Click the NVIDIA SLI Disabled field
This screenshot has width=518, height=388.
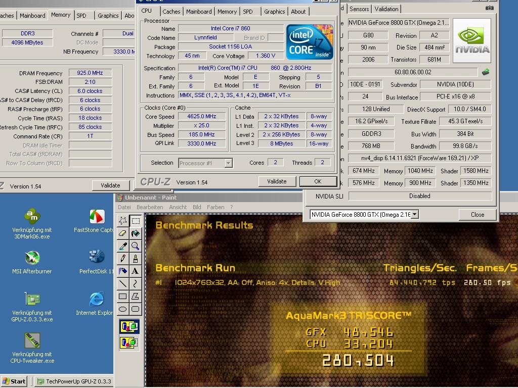click(420, 196)
